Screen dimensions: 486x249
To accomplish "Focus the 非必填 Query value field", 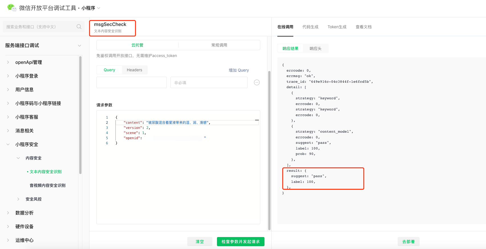I will (209, 82).
